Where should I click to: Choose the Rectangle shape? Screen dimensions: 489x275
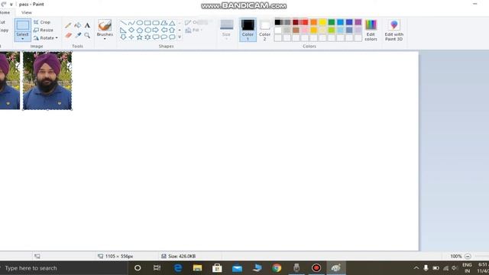tap(147, 23)
